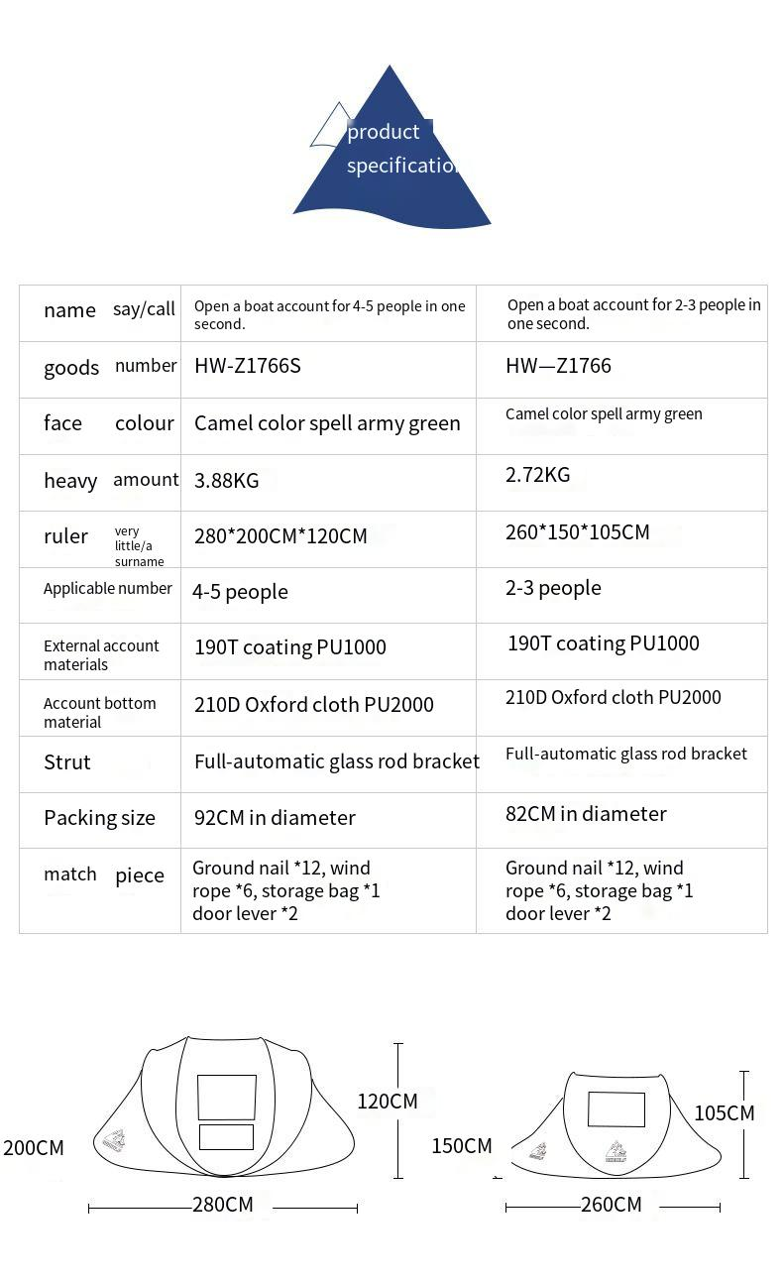Select the 92CM in diameter packing size
The width and height of the screenshot is (783, 1282).
point(275,818)
